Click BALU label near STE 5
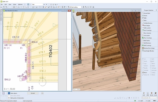 coord(35,42)
